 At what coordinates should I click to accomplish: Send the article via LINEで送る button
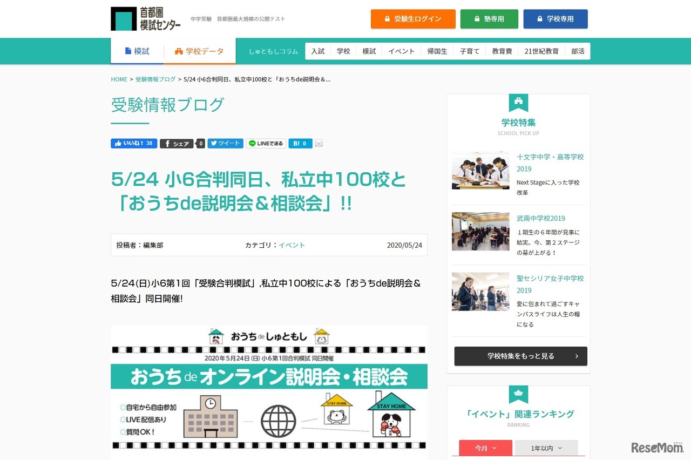click(x=266, y=144)
